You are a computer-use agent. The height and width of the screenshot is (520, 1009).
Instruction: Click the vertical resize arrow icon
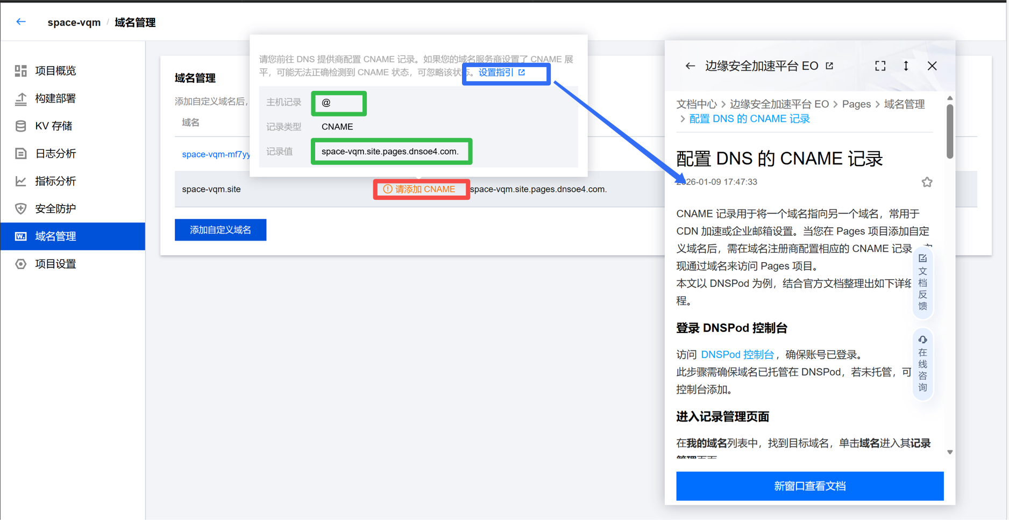tap(906, 66)
